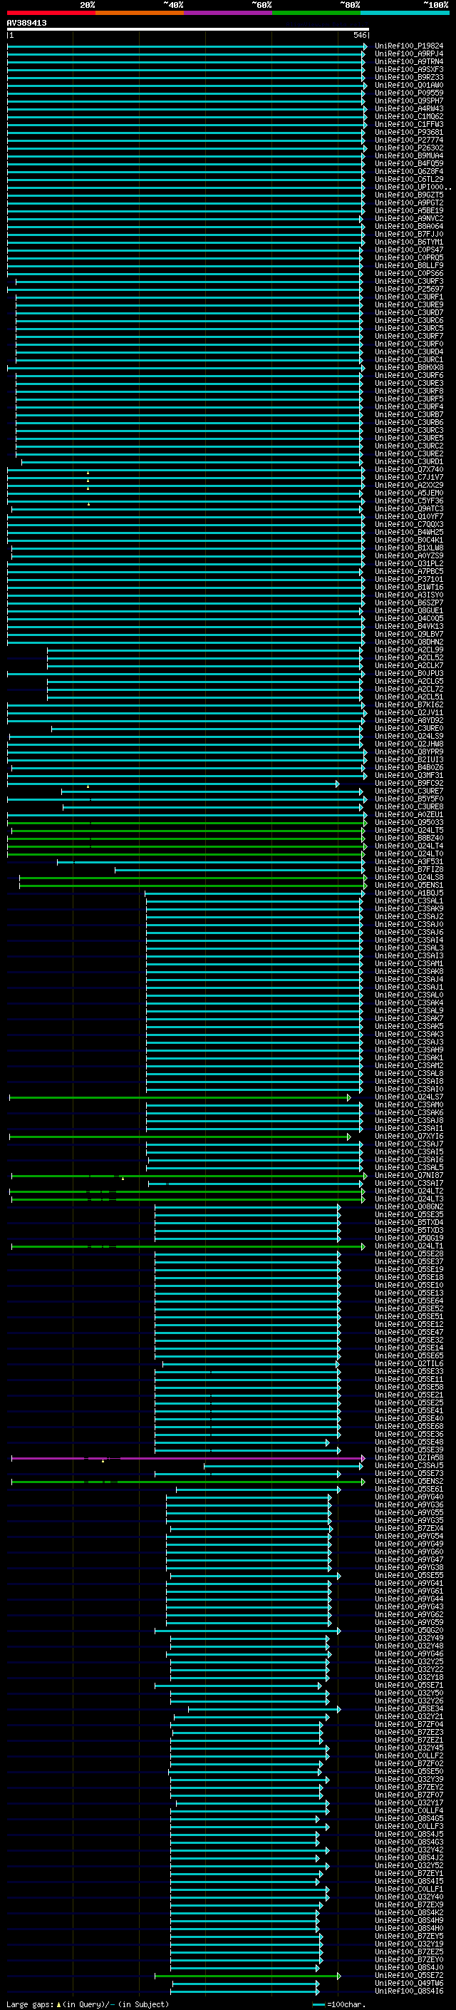This screenshot has width=456, height=2010.
Task: Click the green ~80% legend segment
Action: [x=316, y=13]
